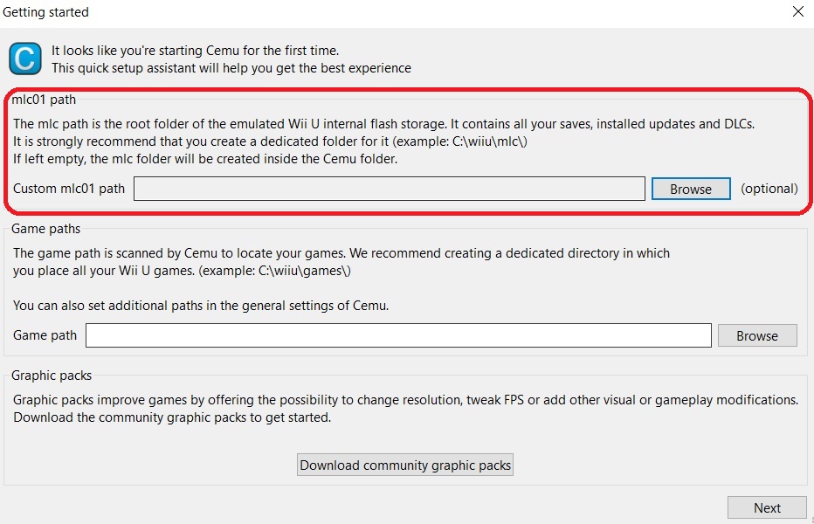This screenshot has height=524, width=814.
Task: Close the Getting started window
Action: [797, 12]
